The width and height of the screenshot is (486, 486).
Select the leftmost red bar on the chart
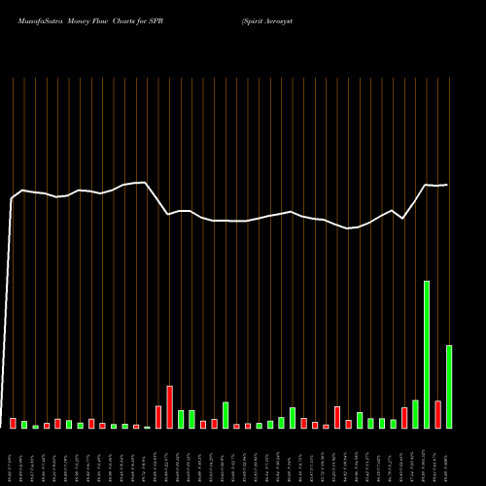pos(13,424)
